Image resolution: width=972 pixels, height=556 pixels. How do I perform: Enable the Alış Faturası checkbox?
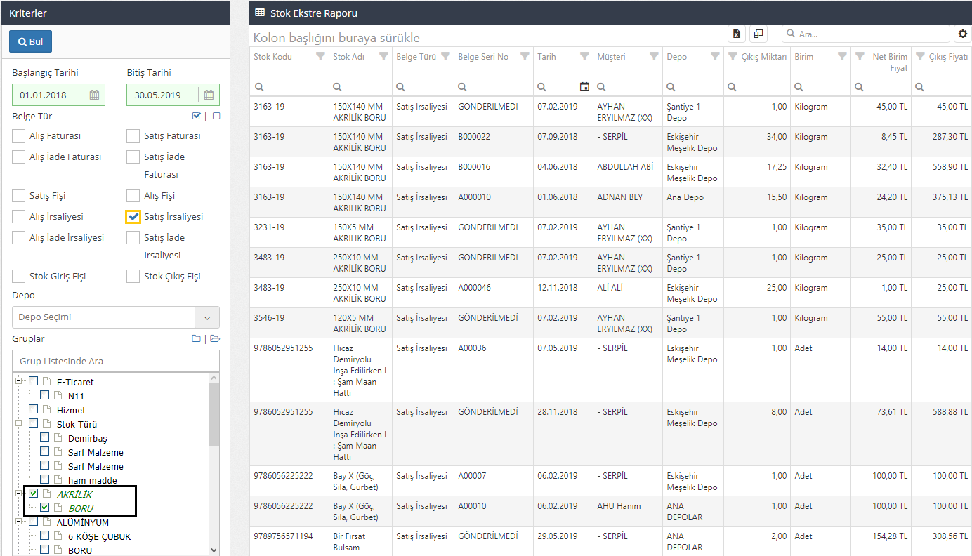click(x=19, y=136)
